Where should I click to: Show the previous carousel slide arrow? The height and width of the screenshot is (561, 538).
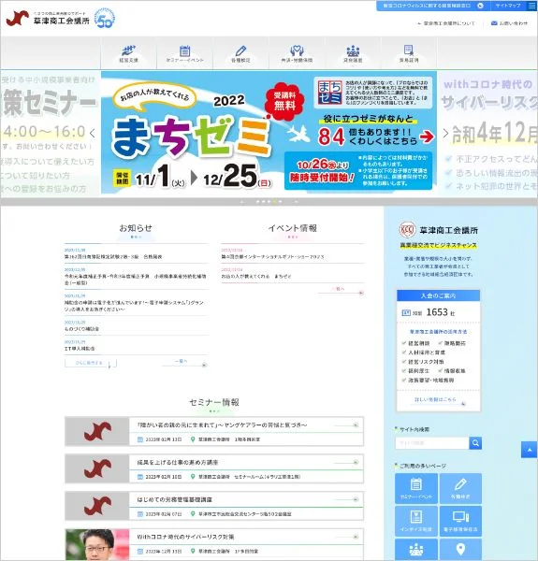click(93, 133)
